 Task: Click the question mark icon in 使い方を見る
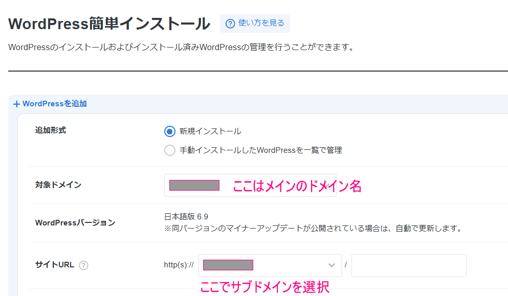230,24
